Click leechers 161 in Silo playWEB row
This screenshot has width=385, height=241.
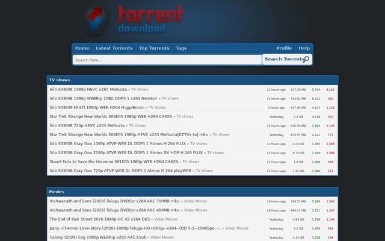[x=330, y=171]
